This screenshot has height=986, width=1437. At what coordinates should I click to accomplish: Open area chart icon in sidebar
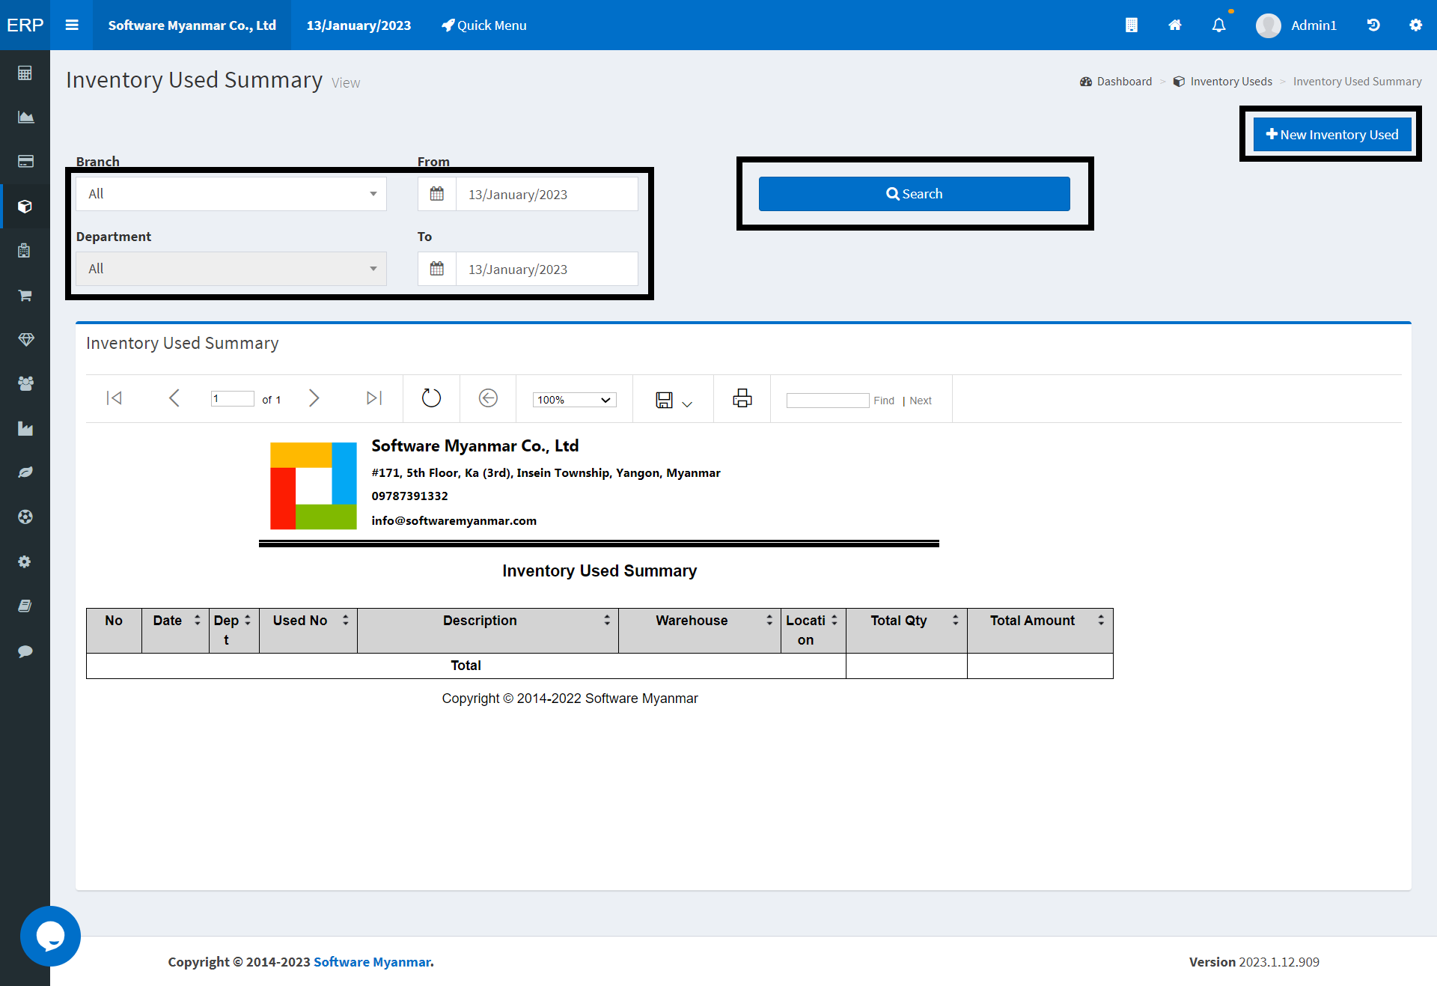[25, 117]
